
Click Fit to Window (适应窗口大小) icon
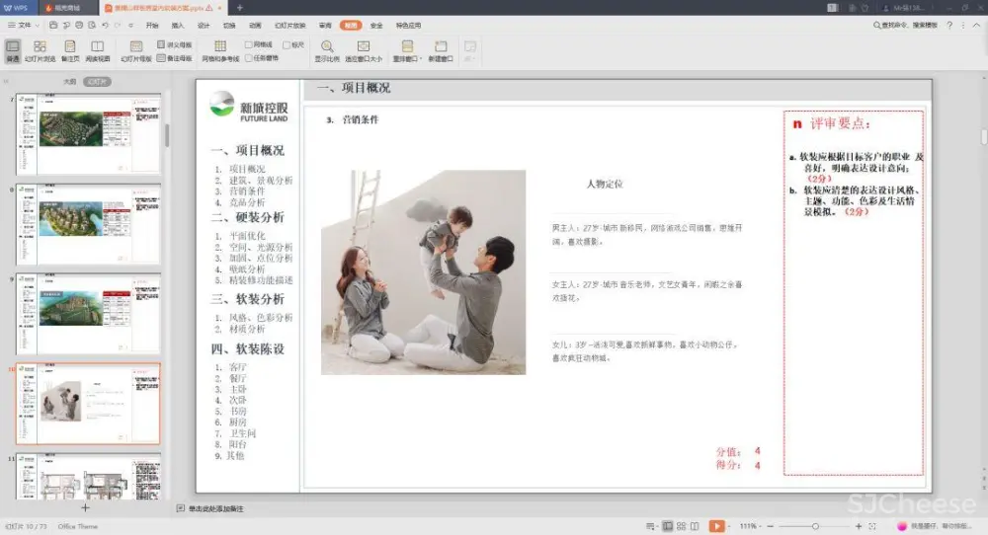(363, 50)
